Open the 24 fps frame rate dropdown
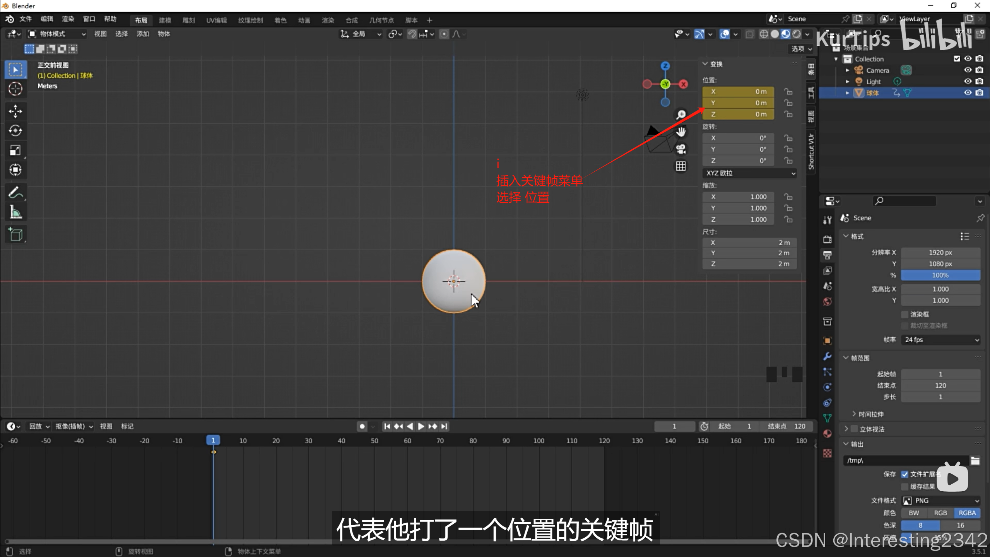This screenshot has width=990, height=557. 940,340
